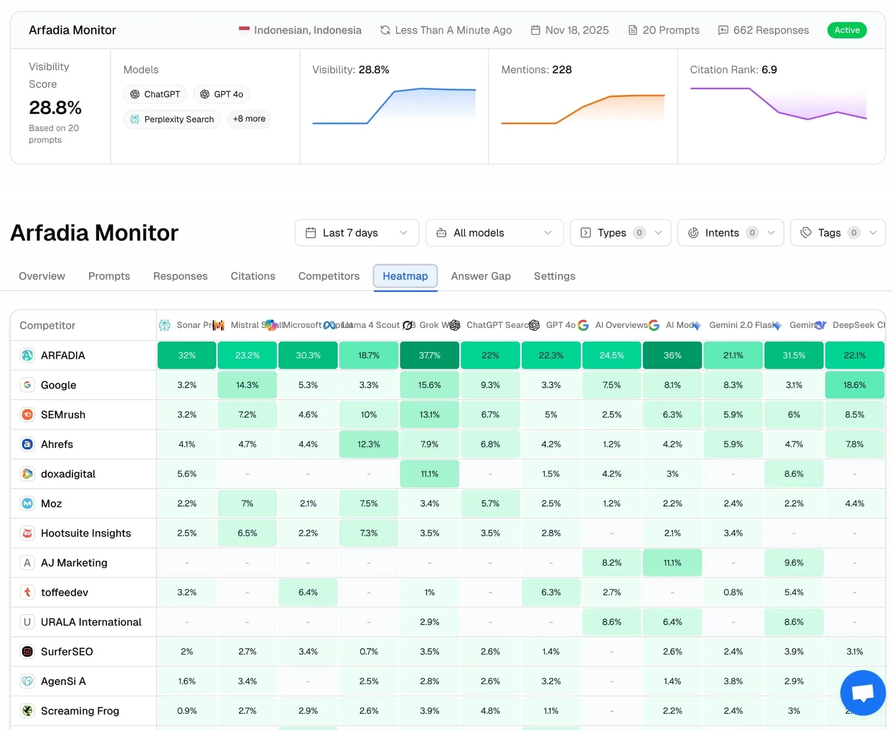Viewport: 893px width, 730px height.
Task: Click the Perplexity Search model chip
Action: [172, 119]
